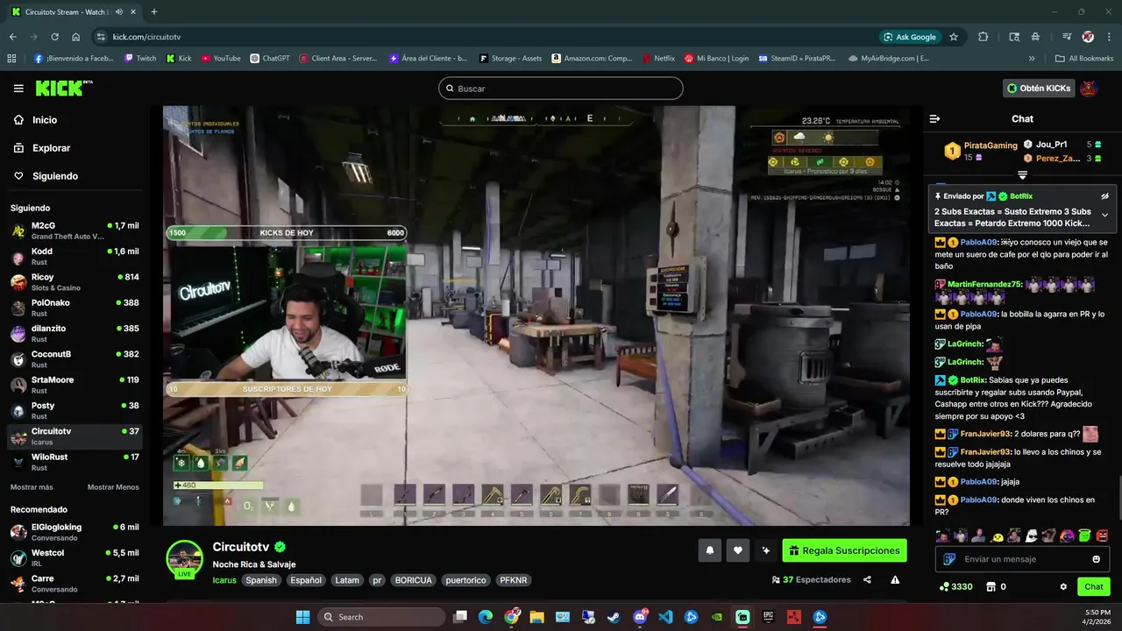Open the user profile avatar in Kick header
This screenshot has height=631, width=1122.
tap(1089, 89)
